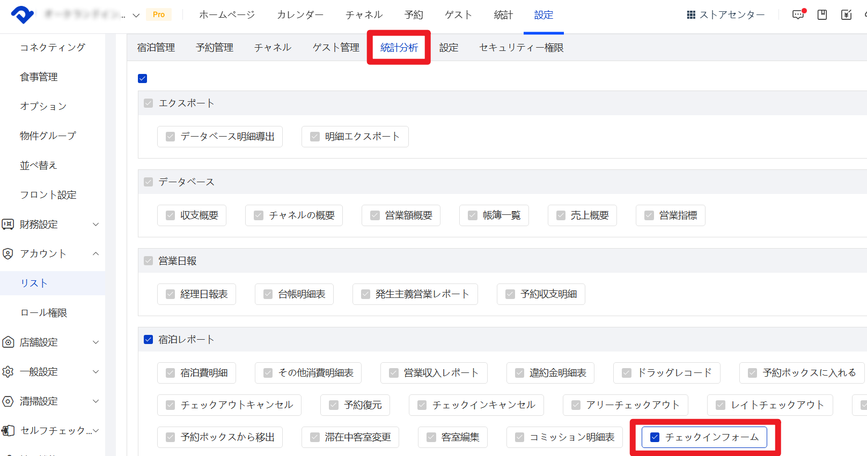Toggle the 宿泊レポート section checkbox
This screenshot has width=867, height=456.
[x=149, y=340]
